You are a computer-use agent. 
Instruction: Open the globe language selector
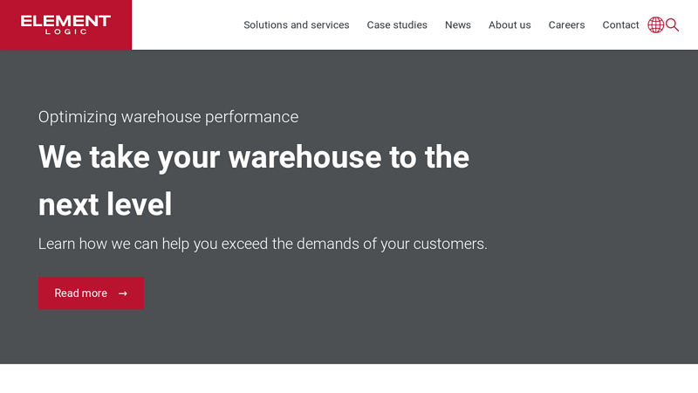click(x=656, y=25)
